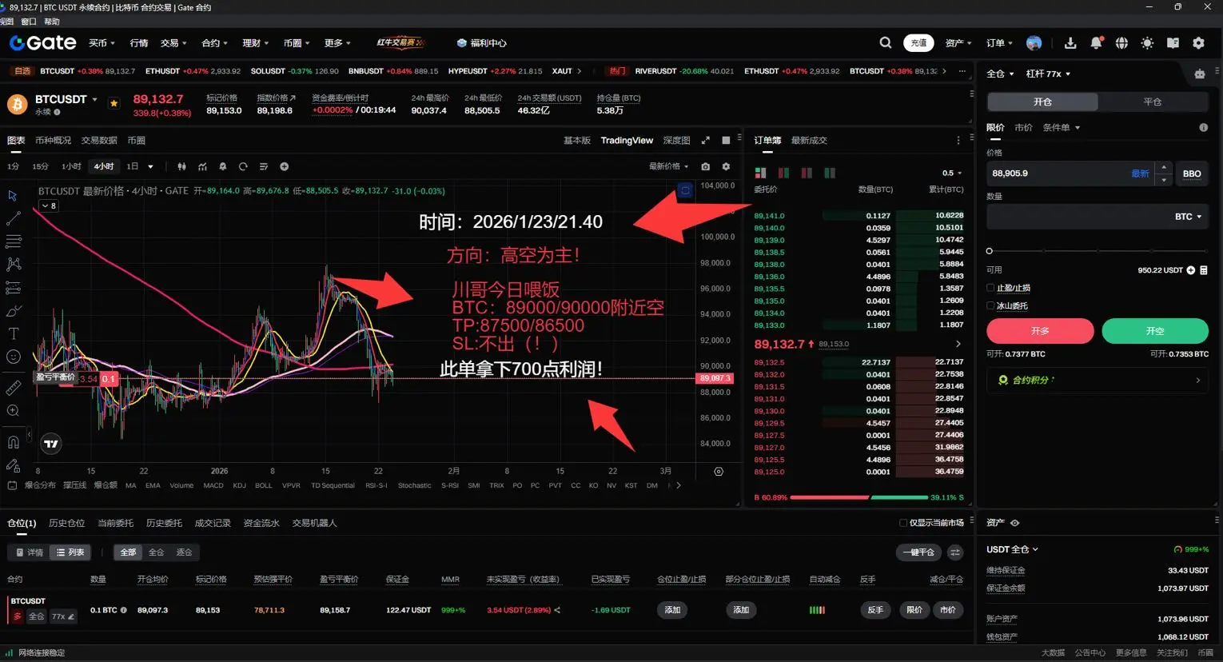
Task: Tick the 冰山委托 checkbox
Action: point(990,305)
